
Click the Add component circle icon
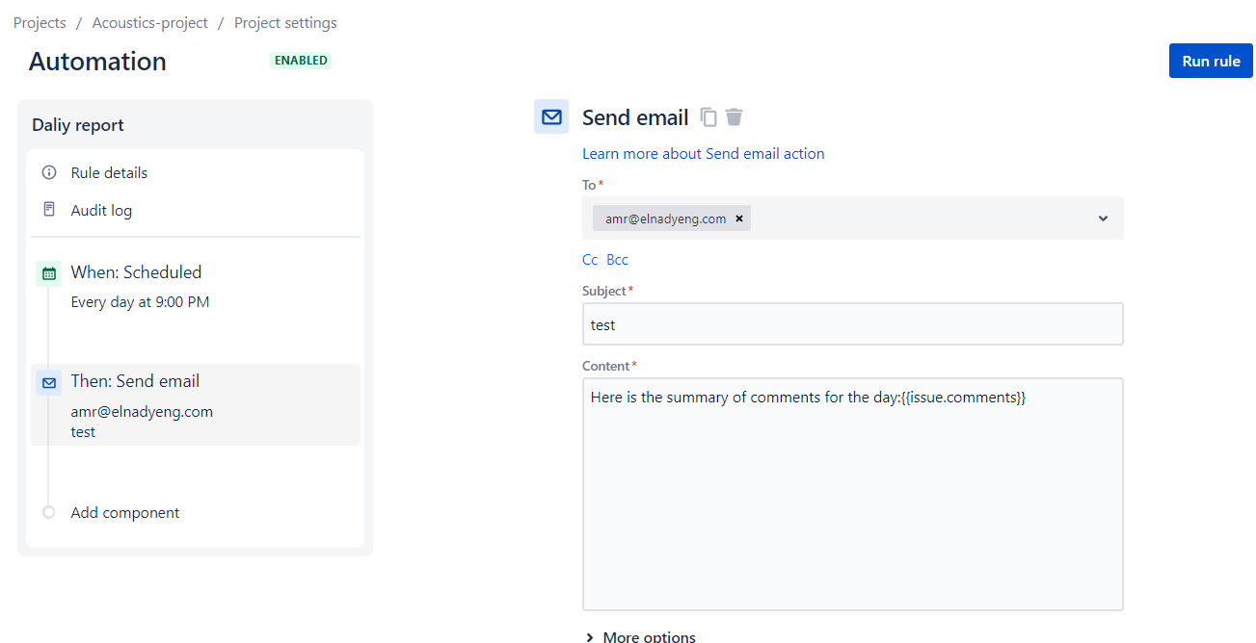pos(48,512)
